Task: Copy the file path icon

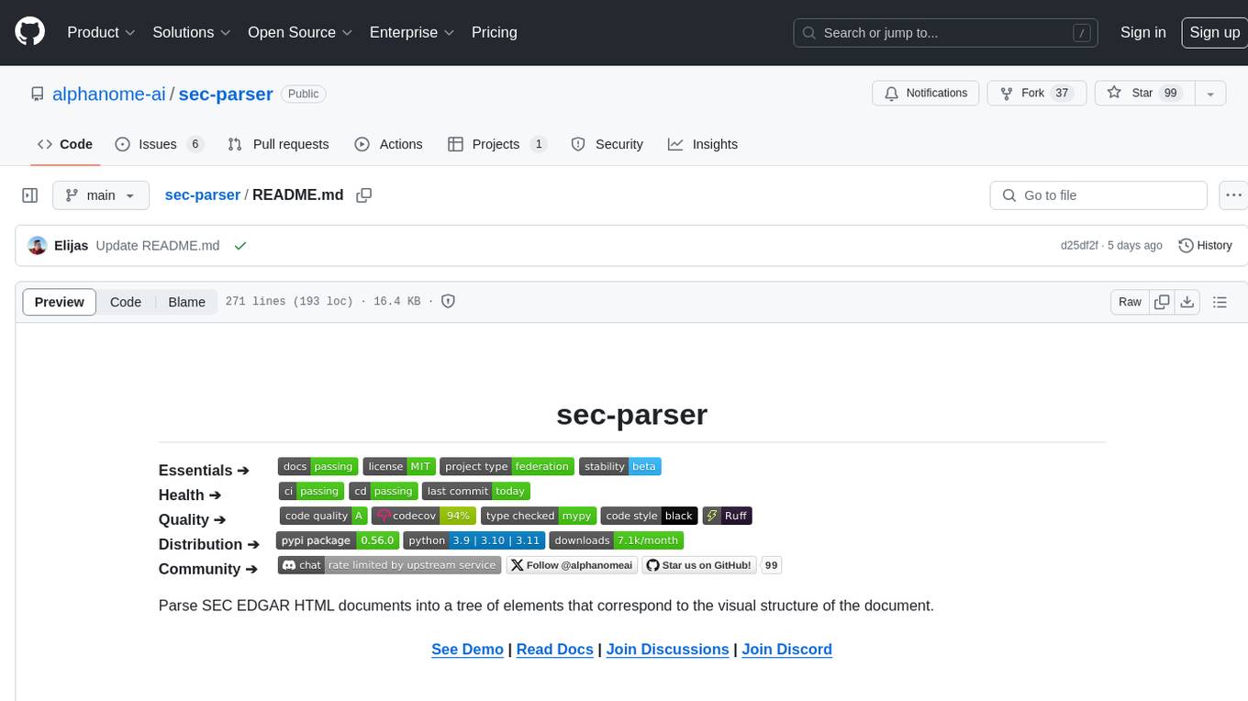Action: click(x=364, y=195)
